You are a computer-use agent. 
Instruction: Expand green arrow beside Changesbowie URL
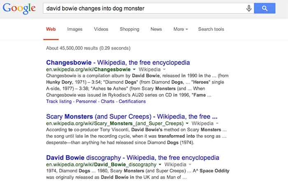134,70
